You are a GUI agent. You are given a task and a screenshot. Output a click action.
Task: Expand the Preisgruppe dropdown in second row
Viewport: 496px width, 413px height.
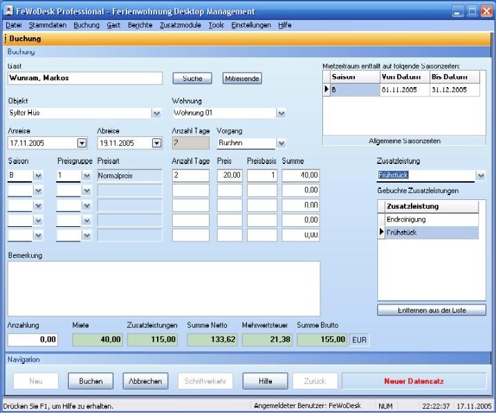tap(86, 191)
